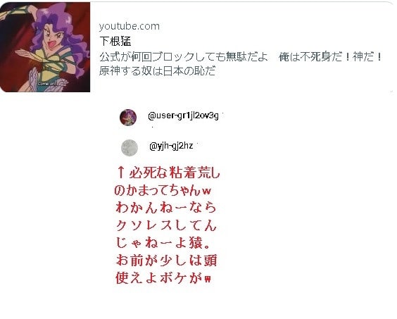397x319 pixels.
Task: Click red text お前が少しは頭
Action: [x=166, y=261]
